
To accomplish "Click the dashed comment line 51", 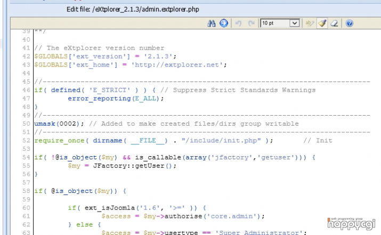I will point(202,132).
